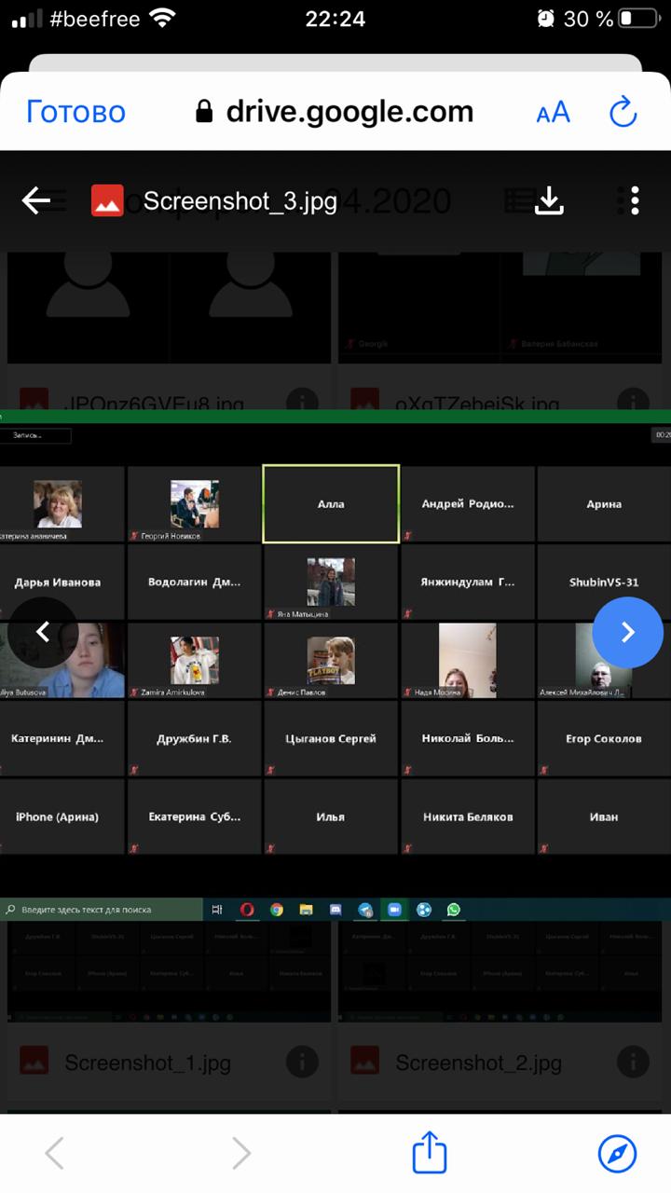Open the Screenshot_2.jpg file
Image resolution: width=671 pixels, height=1193 pixels.
point(478,1062)
